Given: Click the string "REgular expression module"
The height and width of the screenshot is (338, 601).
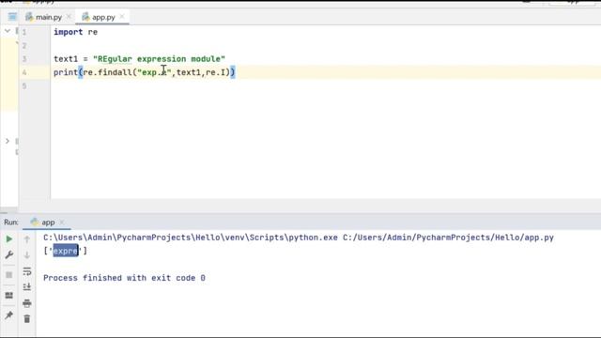Looking at the screenshot, I should point(159,59).
